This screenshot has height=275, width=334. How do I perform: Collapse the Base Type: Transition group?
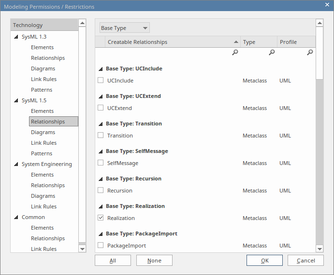101,124
